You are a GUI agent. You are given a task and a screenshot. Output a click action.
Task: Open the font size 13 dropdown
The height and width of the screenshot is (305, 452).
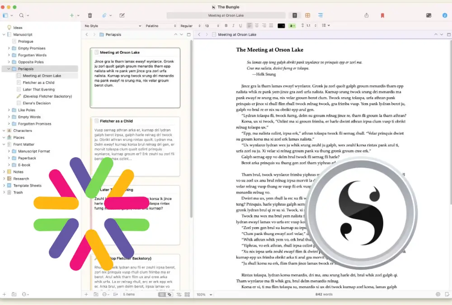pyautogui.click(x=212, y=26)
